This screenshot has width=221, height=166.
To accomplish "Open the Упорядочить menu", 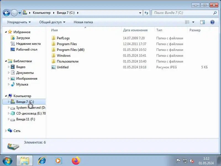I will [x=19, y=22].
